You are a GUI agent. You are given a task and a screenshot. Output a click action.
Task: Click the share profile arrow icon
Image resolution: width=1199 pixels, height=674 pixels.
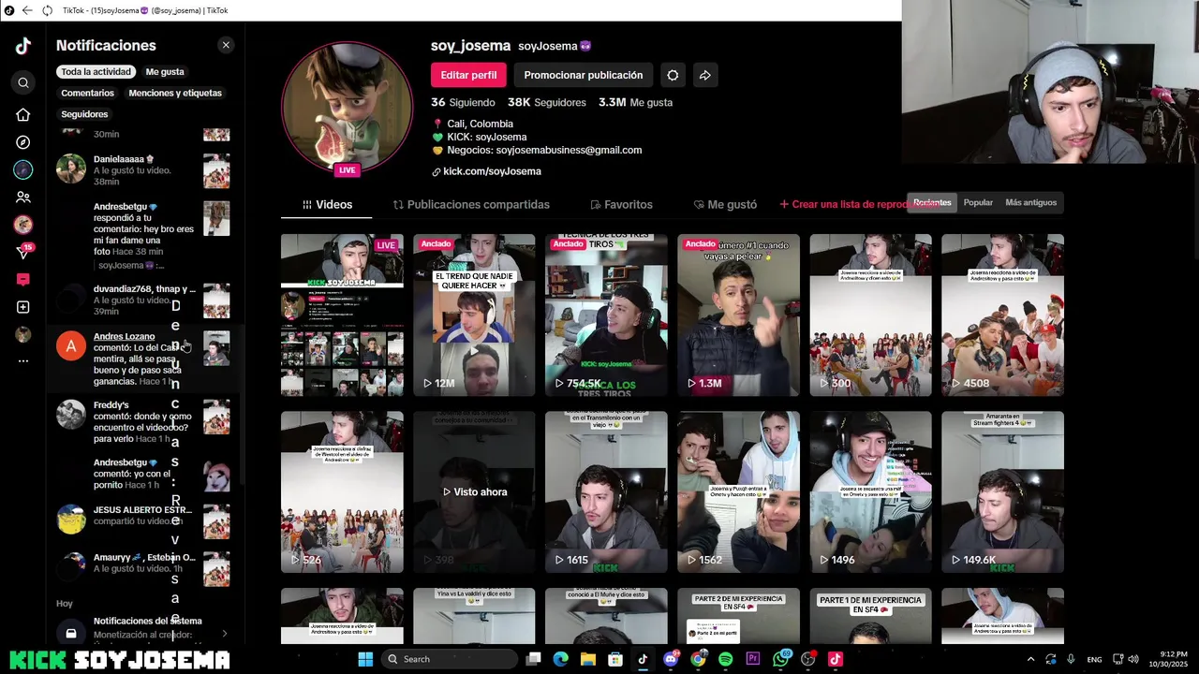click(x=705, y=75)
